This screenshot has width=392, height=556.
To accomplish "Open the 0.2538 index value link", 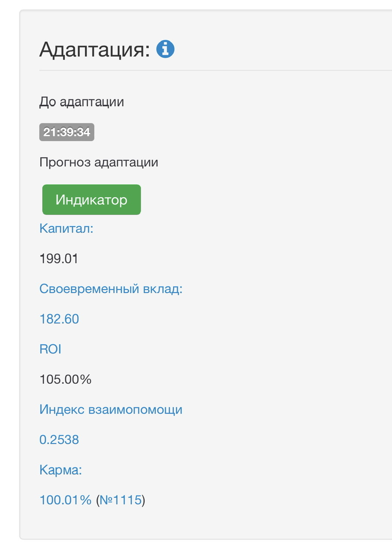I will [x=59, y=440].
